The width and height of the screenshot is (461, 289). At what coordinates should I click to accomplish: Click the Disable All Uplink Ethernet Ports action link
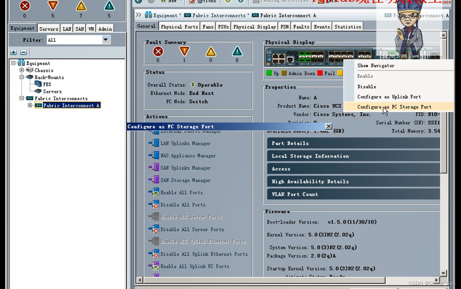[204, 254]
